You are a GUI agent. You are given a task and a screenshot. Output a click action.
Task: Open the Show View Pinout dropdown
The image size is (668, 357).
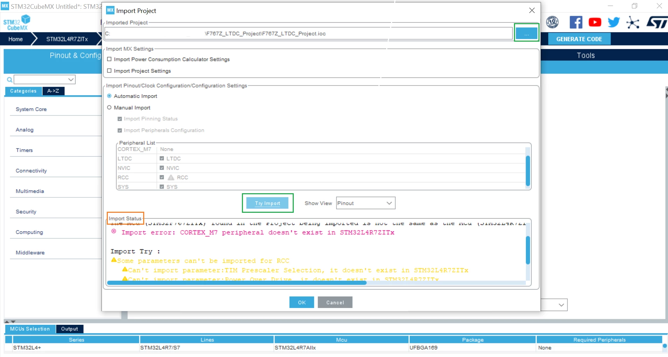pyautogui.click(x=366, y=203)
